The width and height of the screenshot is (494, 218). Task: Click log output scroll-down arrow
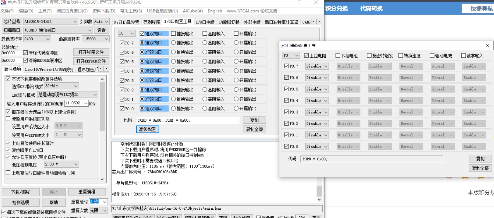(319, 200)
